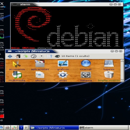Switch to workspace 2 in the taskbar

[26, 128]
